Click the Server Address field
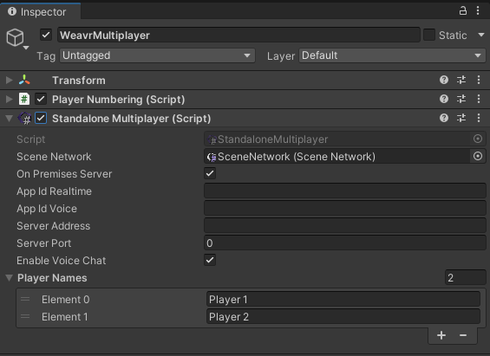Image resolution: width=490 pixels, height=356 pixels. [x=345, y=225]
